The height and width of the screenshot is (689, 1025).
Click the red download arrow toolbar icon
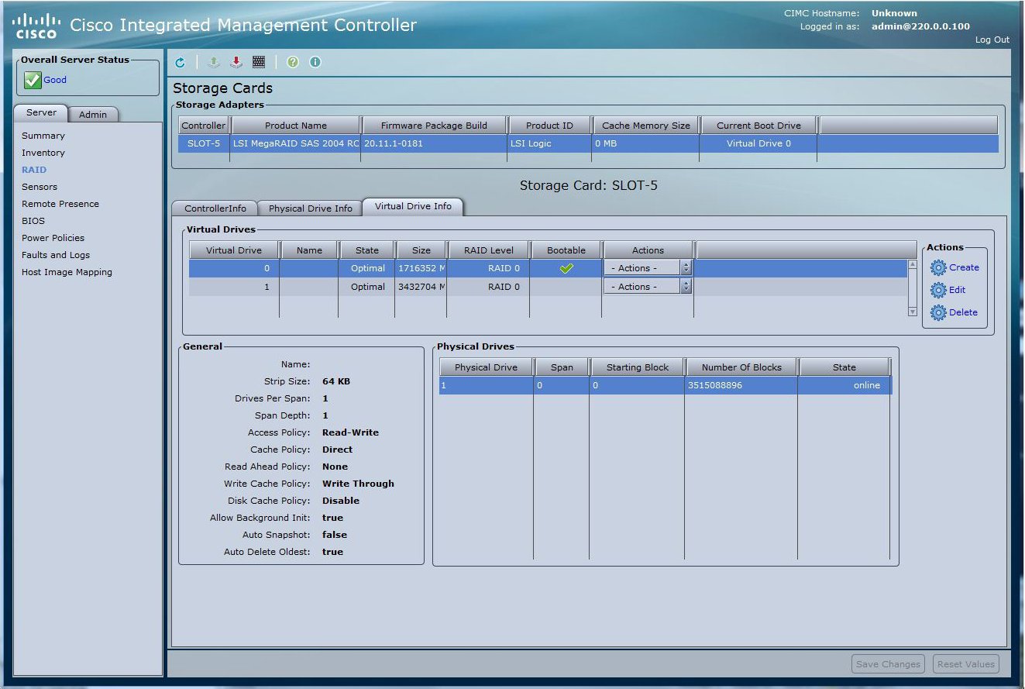(x=236, y=63)
